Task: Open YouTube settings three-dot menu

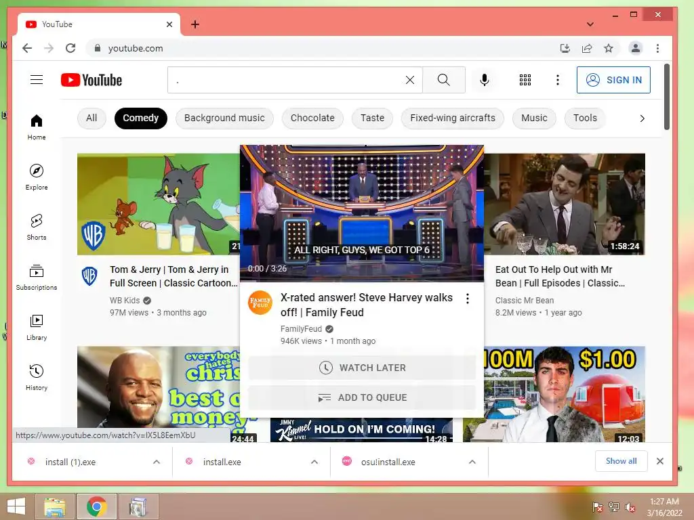Action: pos(558,80)
